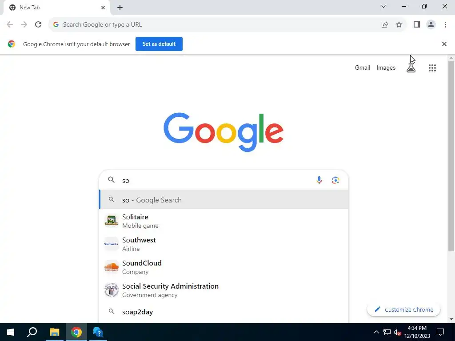The image size is (455, 341).
Task: Select 'so - Google Search' suggestion
Action: (224, 200)
